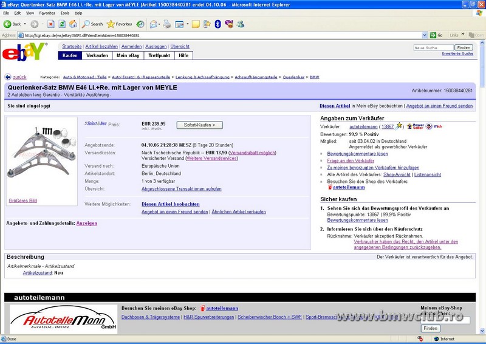Click the page vertical scrollbar down arrow
486x344 pixels.
482,331
